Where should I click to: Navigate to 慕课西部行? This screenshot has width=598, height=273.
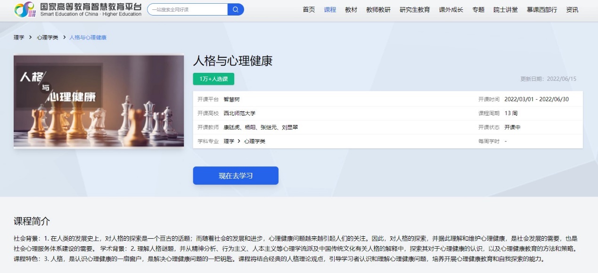tap(542, 10)
